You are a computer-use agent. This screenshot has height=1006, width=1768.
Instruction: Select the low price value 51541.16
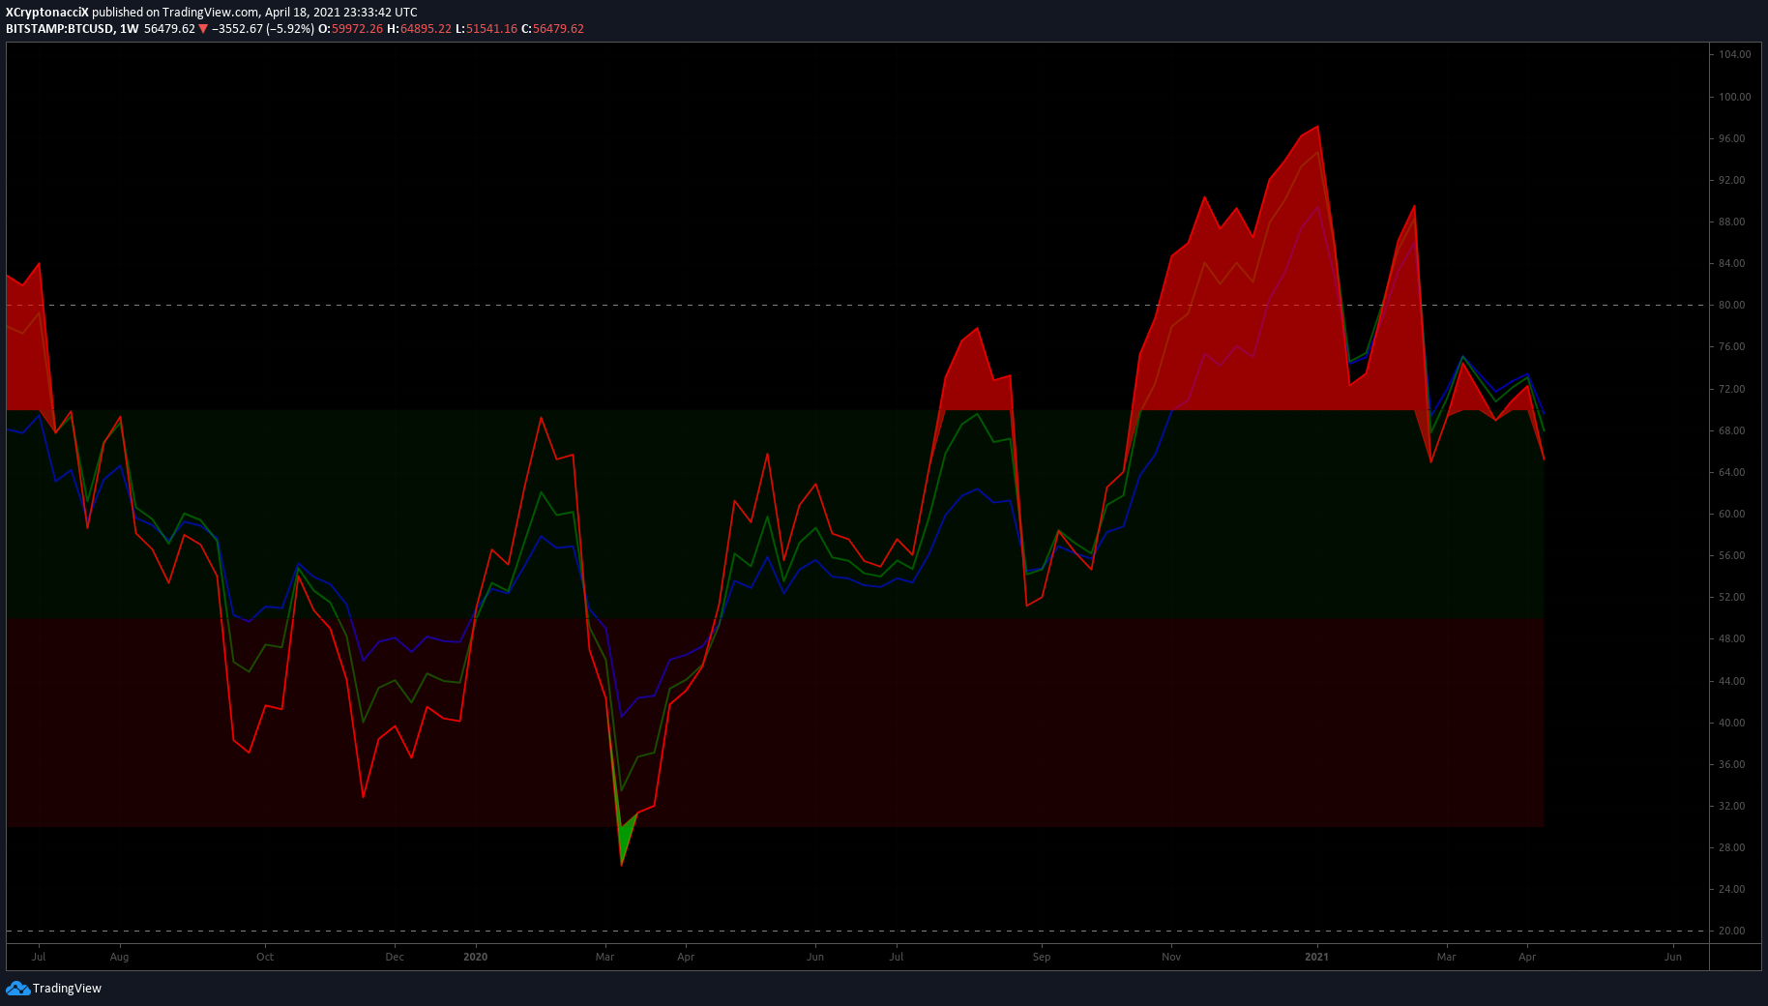coord(491,29)
